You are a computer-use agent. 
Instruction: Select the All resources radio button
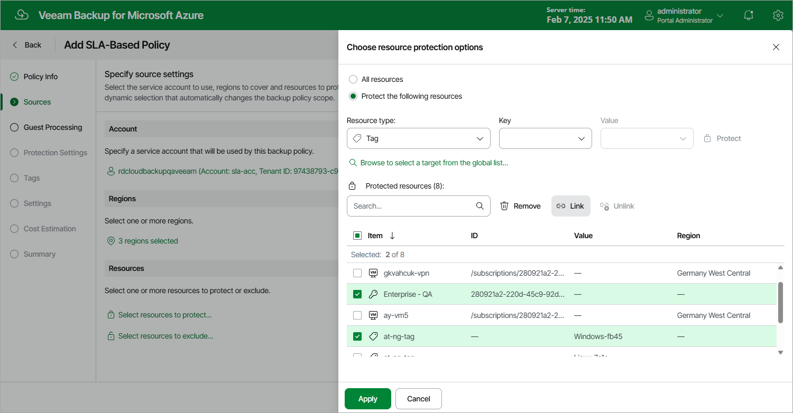click(x=353, y=79)
